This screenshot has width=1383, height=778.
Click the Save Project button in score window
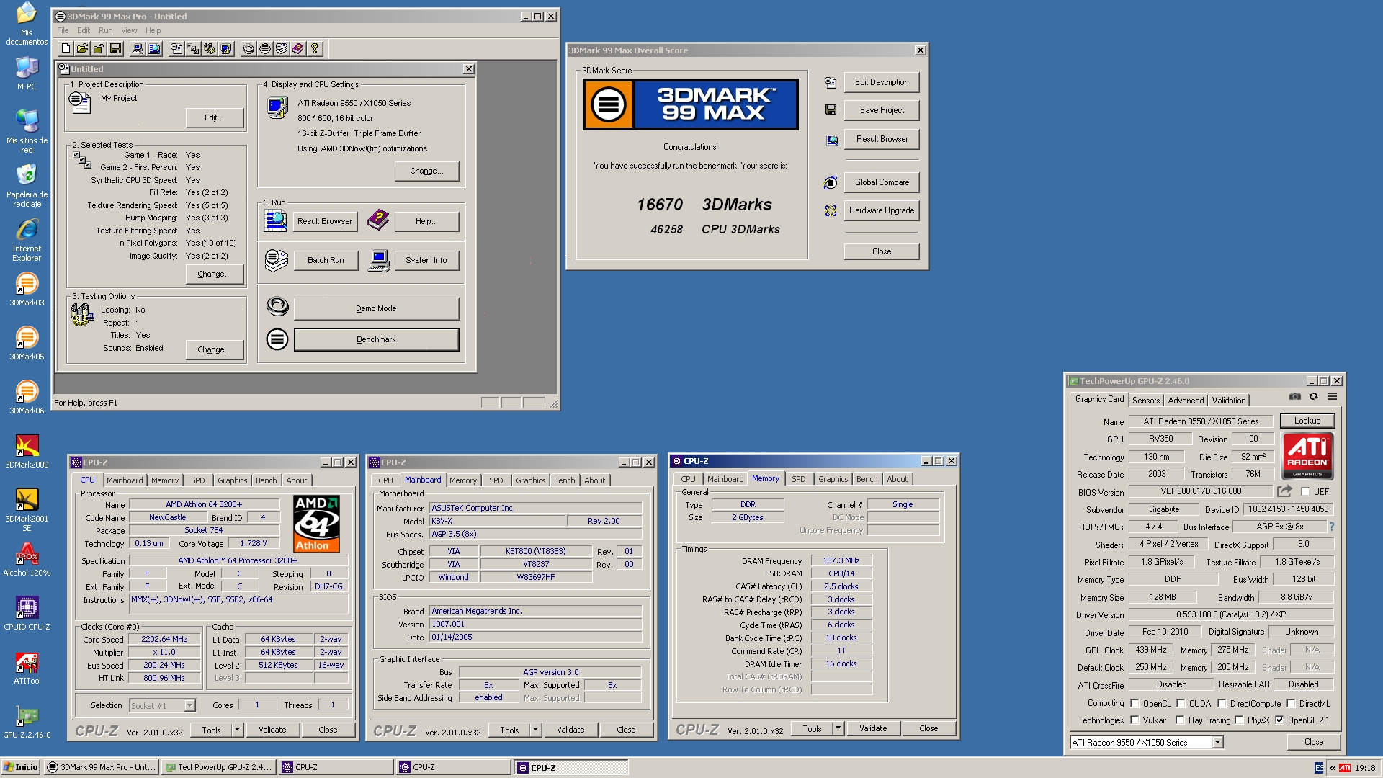point(882,110)
